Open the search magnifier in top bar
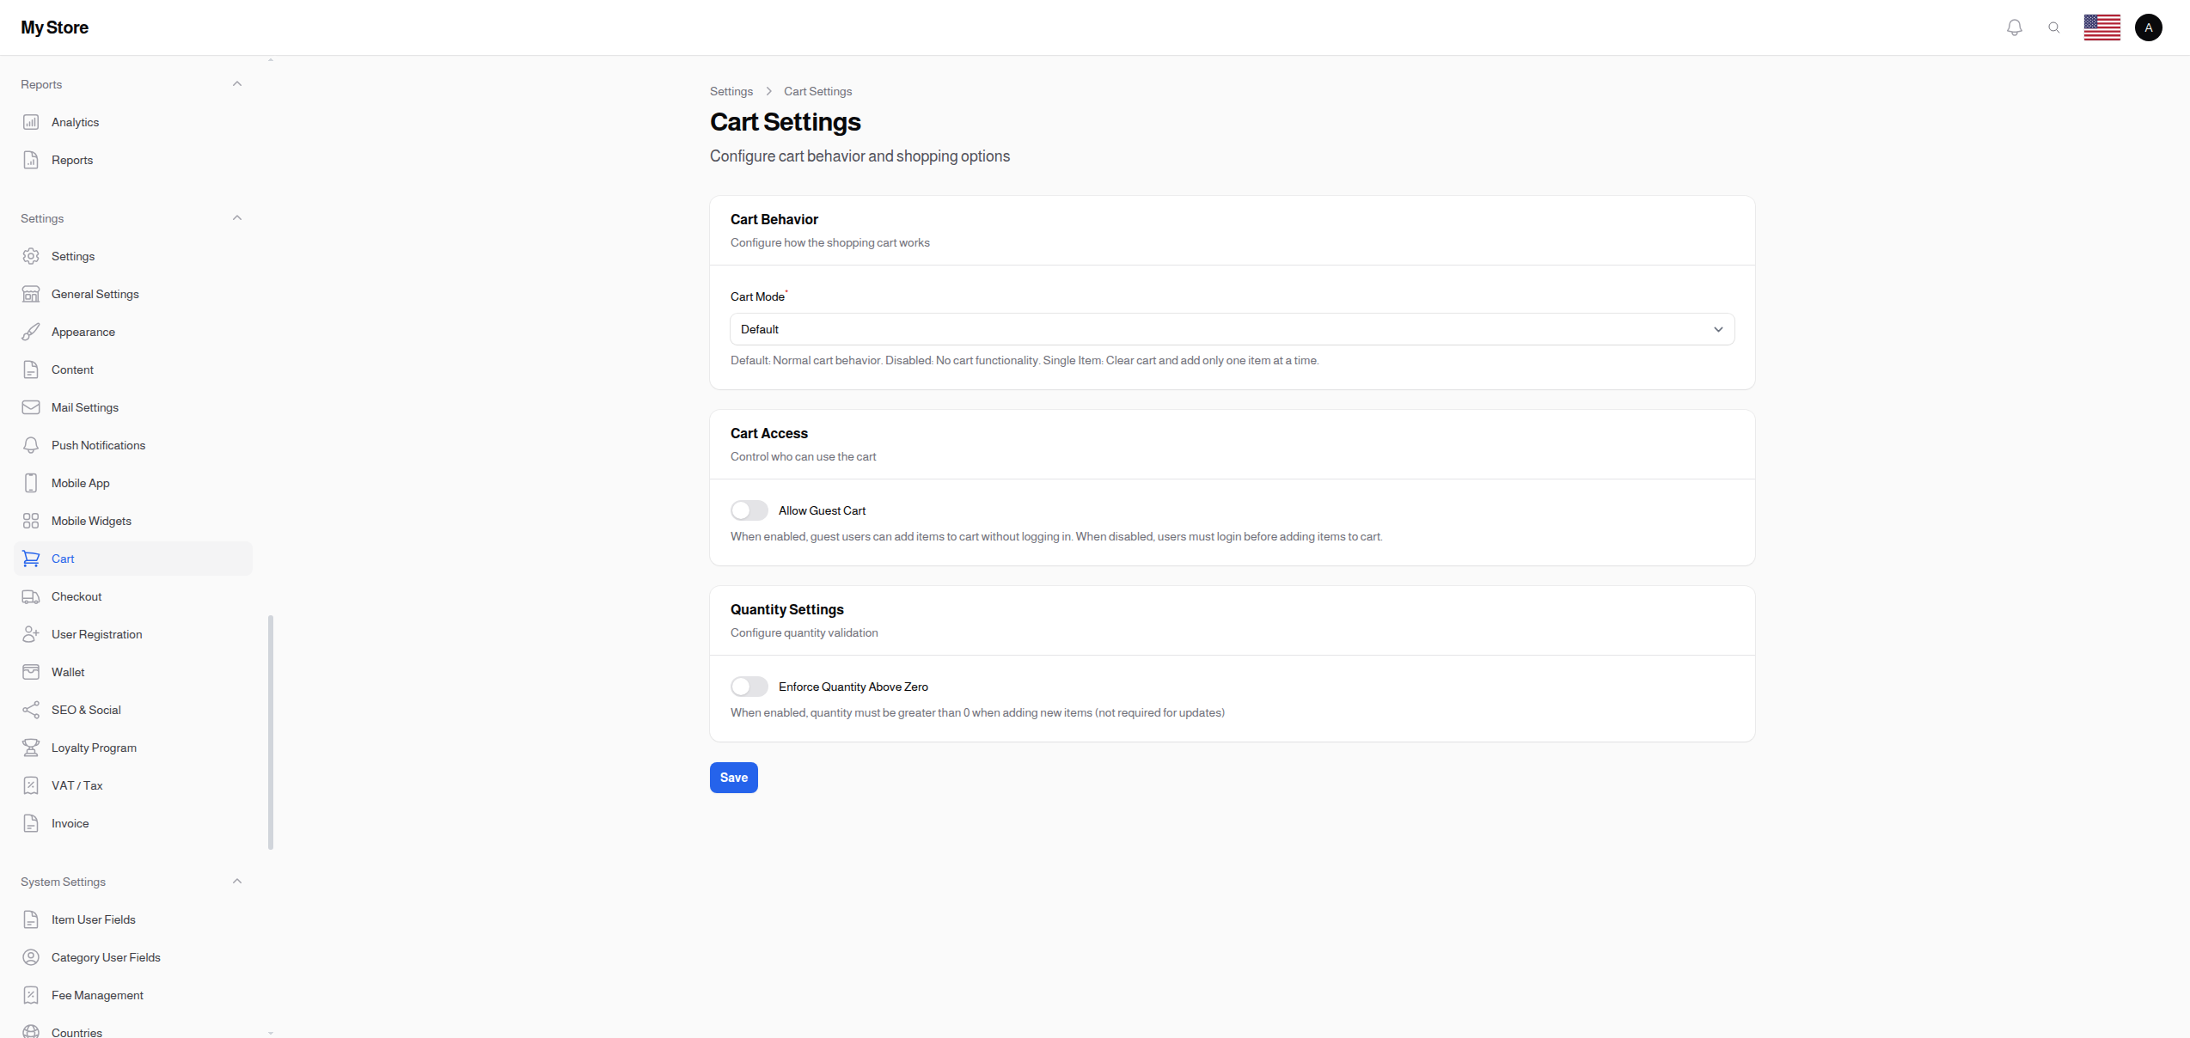2190x1038 pixels. coord(2054,27)
